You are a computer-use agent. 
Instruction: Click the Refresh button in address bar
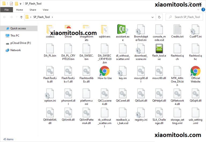160,17
